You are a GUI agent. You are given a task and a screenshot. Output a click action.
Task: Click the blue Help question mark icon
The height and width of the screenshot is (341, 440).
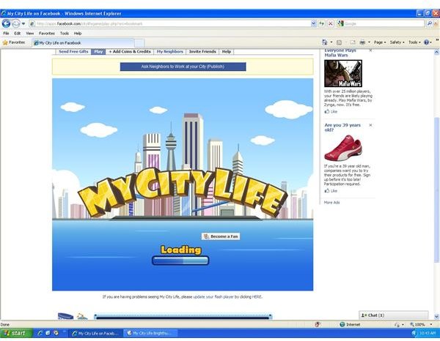[427, 42]
